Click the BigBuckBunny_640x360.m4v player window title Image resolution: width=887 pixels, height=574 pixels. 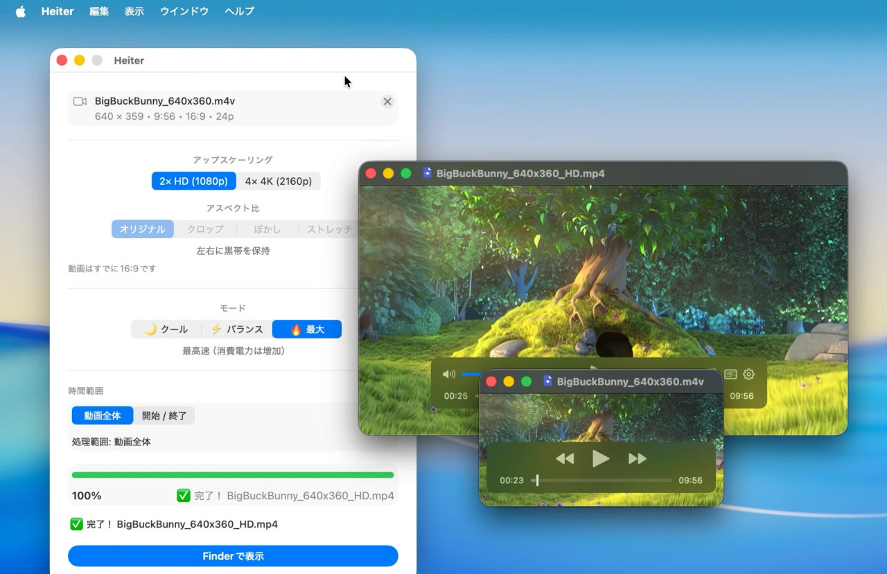point(631,382)
